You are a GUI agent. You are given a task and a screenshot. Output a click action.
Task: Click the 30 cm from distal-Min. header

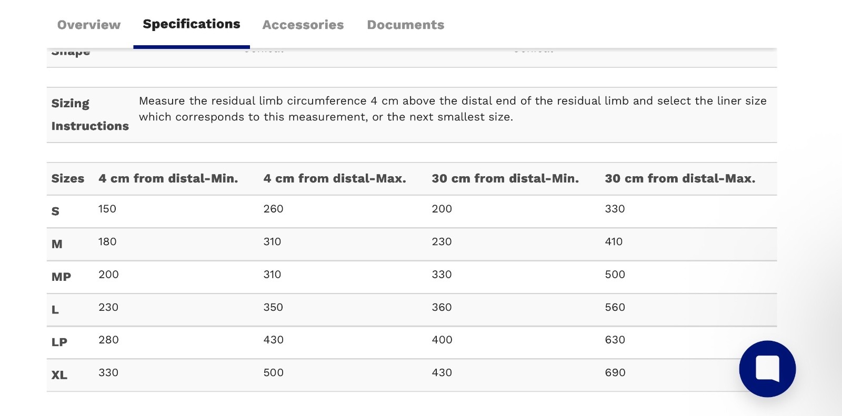(x=505, y=179)
